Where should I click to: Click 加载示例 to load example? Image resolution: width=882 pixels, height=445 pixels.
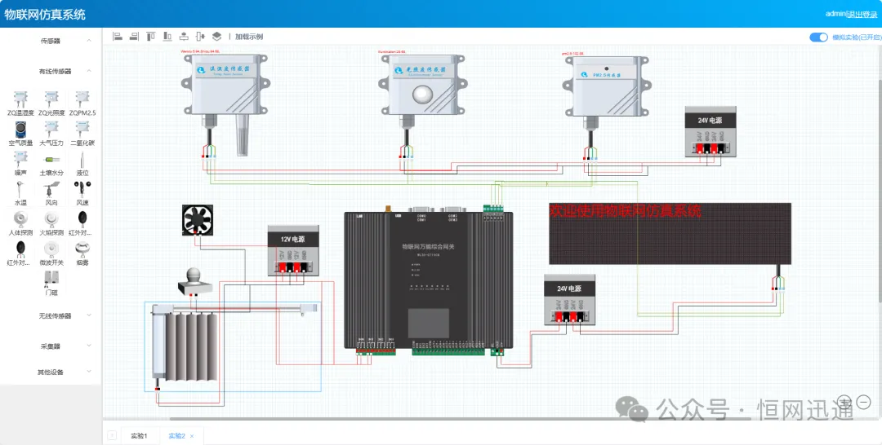[249, 37]
